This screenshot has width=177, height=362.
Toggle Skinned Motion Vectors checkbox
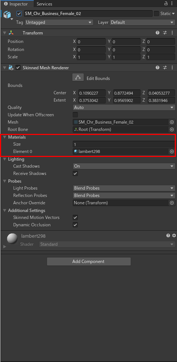point(75,217)
